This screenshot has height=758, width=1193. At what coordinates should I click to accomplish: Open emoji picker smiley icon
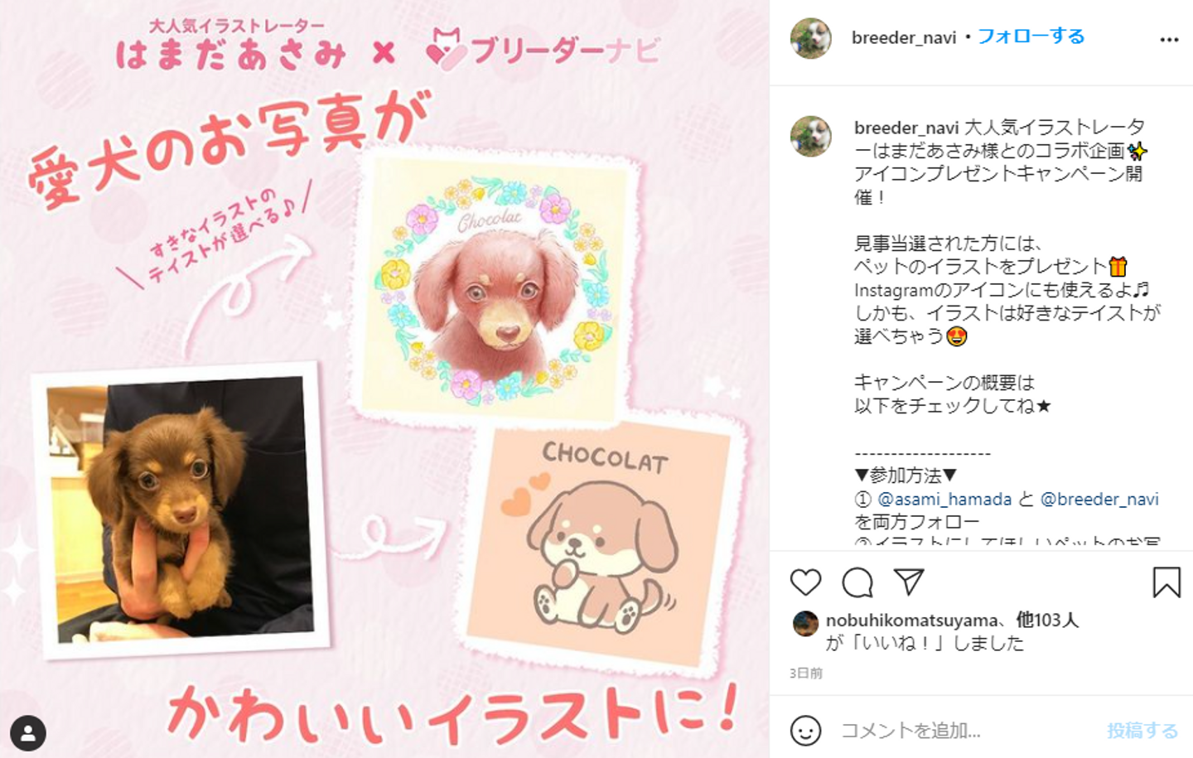coord(805,730)
